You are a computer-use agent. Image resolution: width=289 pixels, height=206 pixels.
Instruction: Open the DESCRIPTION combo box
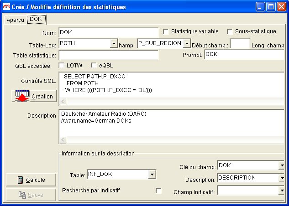282,178
